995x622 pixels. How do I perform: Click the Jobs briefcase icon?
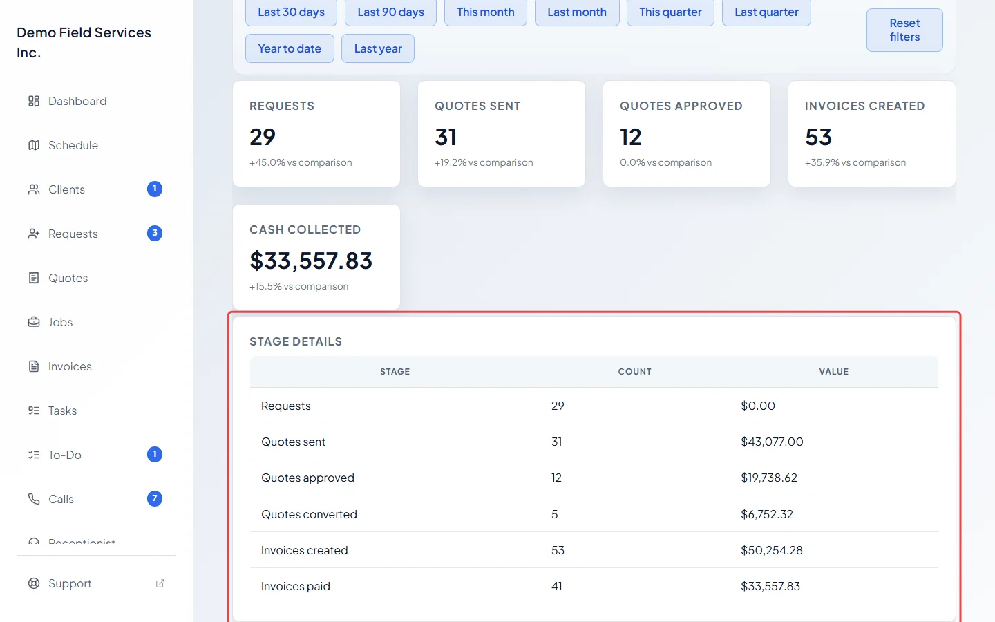(34, 322)
